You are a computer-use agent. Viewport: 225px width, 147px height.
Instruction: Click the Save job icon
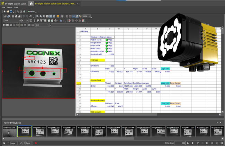click(11, 11)
